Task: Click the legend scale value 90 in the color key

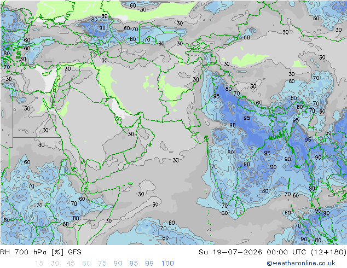Action: point(118,264)
